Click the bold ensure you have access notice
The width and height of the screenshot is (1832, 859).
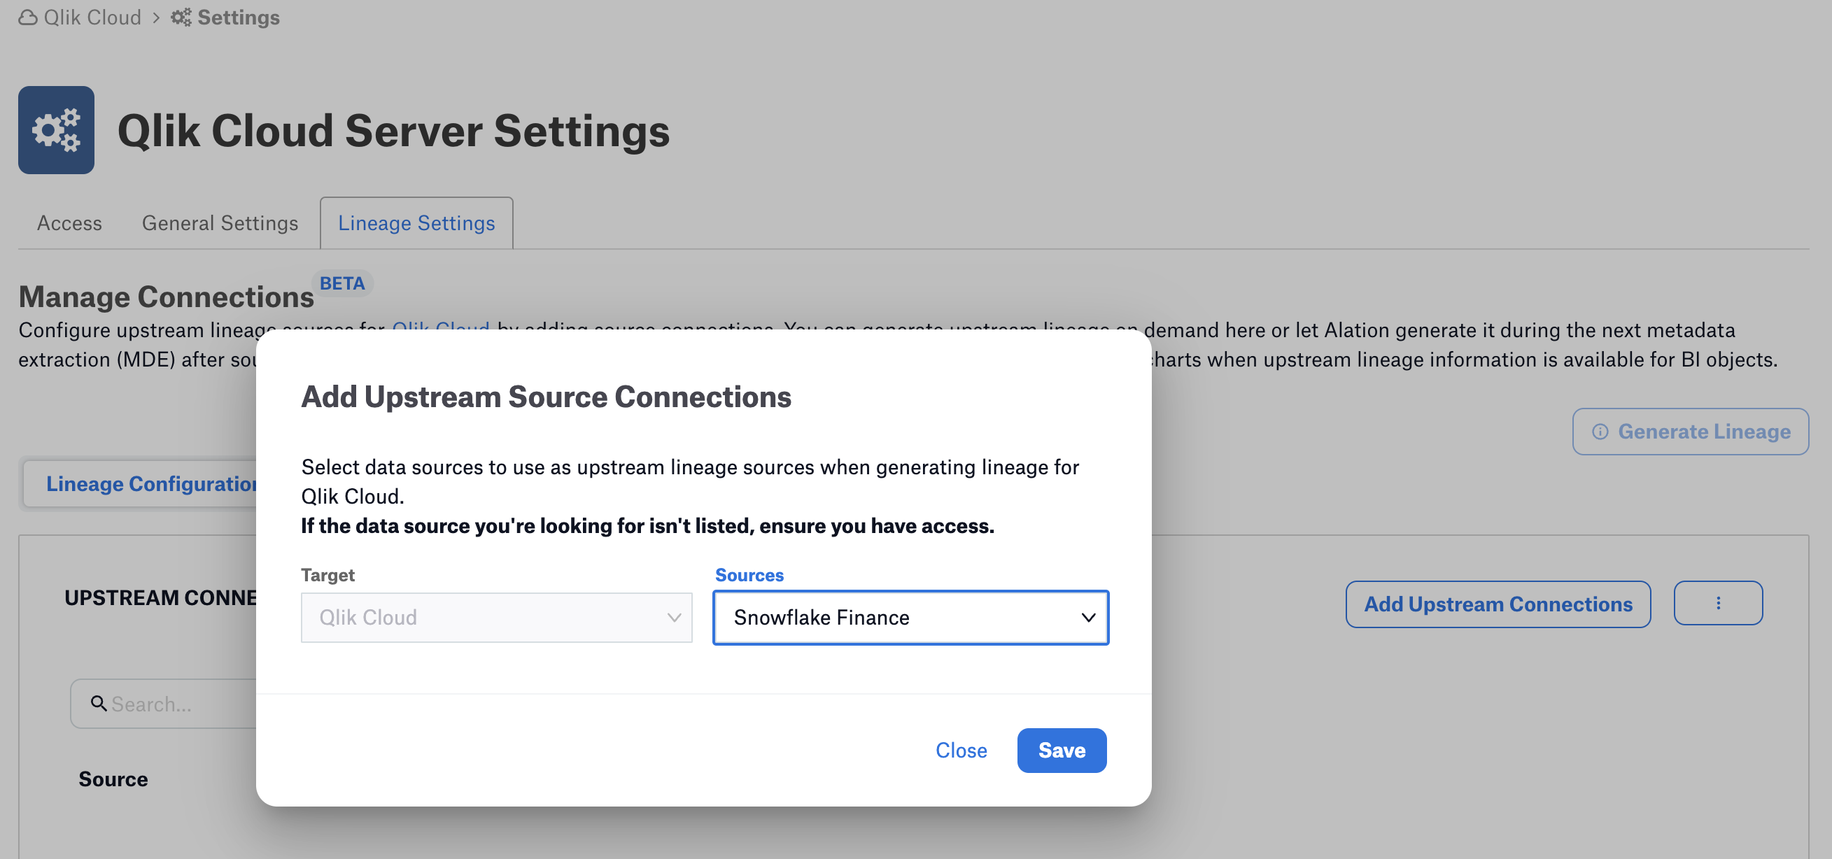click(x=647, y=525)
